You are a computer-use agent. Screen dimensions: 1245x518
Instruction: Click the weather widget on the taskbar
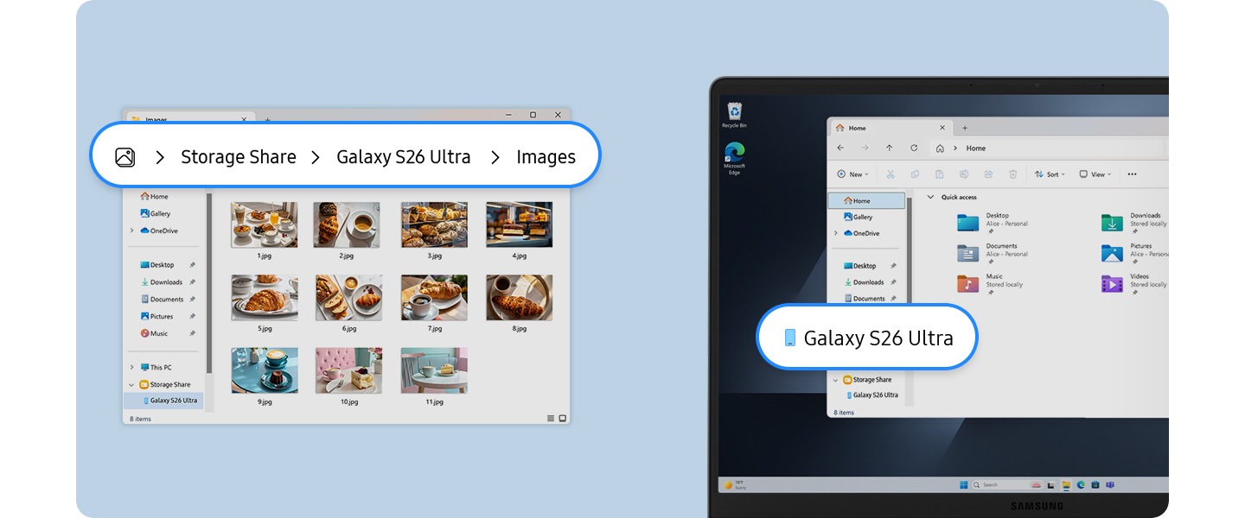coord(733,485)
